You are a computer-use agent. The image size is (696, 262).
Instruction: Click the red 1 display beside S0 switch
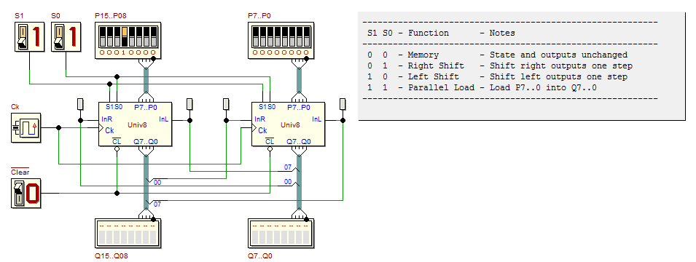72,37
